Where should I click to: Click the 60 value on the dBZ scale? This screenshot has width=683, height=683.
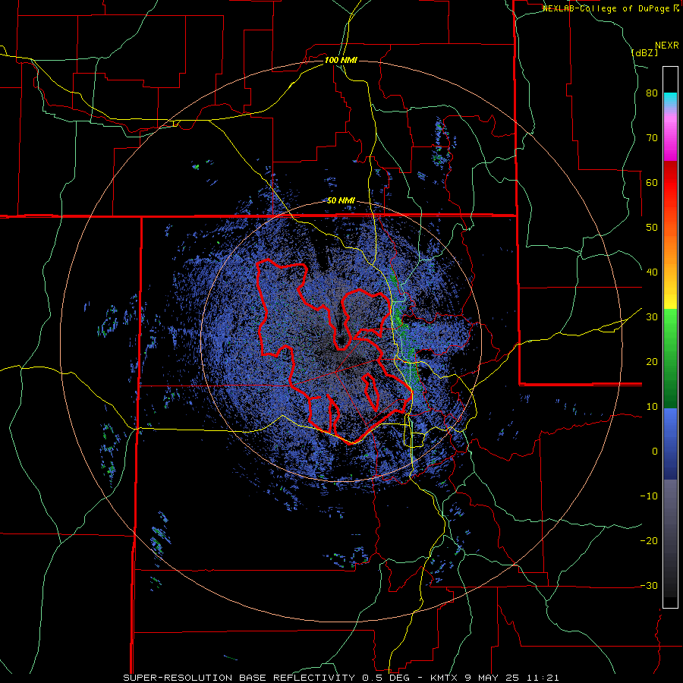coord(652,182)
